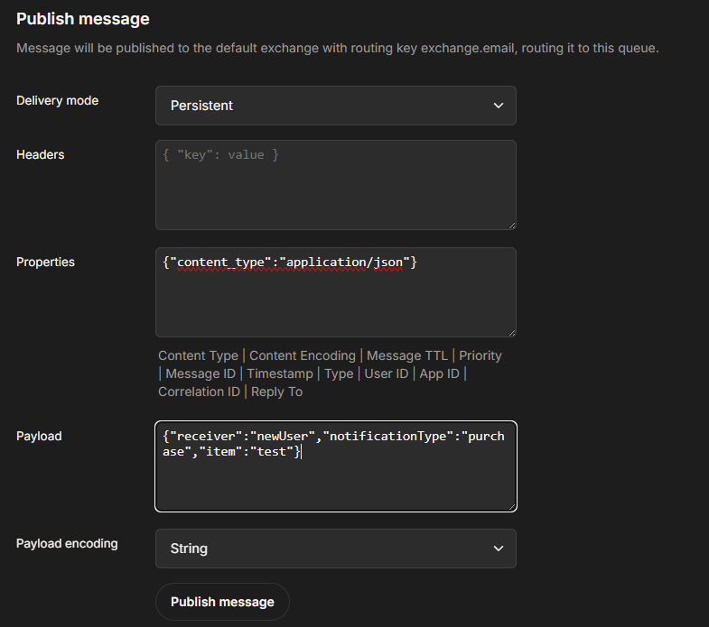Expand the Payload encoding dropdown
Viewport: 709px width, 627px height.
pyautogui.click(x=335, y=549)
